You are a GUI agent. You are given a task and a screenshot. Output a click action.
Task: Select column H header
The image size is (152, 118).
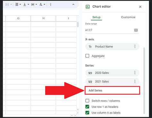43,18
